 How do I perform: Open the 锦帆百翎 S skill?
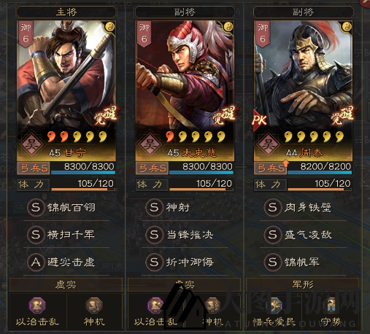tap(62, 208)
